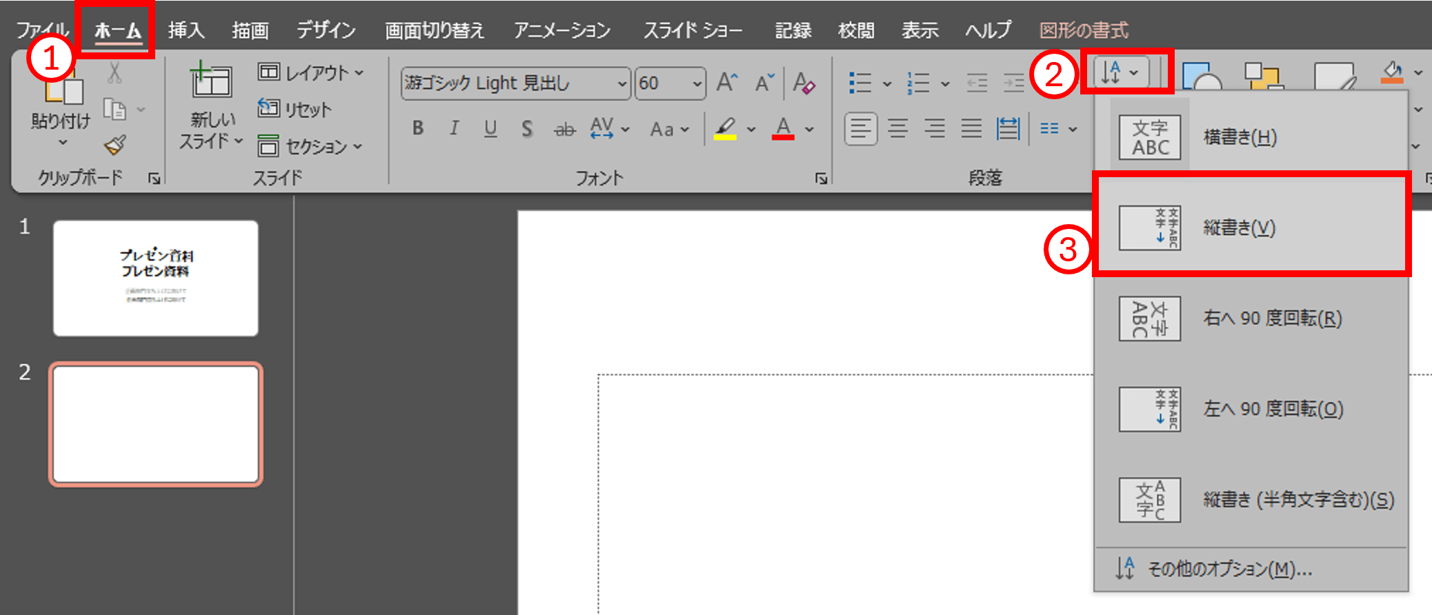Choose 右へ 90 度回転(R)
The height and width of the screenshot is (615, 1432).
pos(1250,319)
